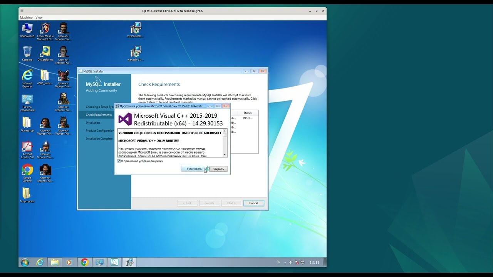Click the MICROSOFT VISUAL C++ 2019 RUNTIME line
The width and height of the screenshot is (493, 277).
[x=149, y=141]
